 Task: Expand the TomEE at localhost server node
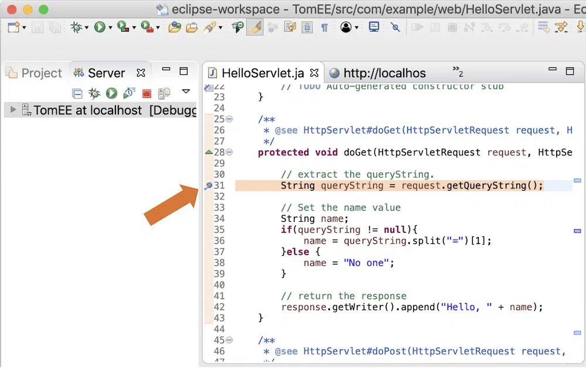click(x=13, y=110)
